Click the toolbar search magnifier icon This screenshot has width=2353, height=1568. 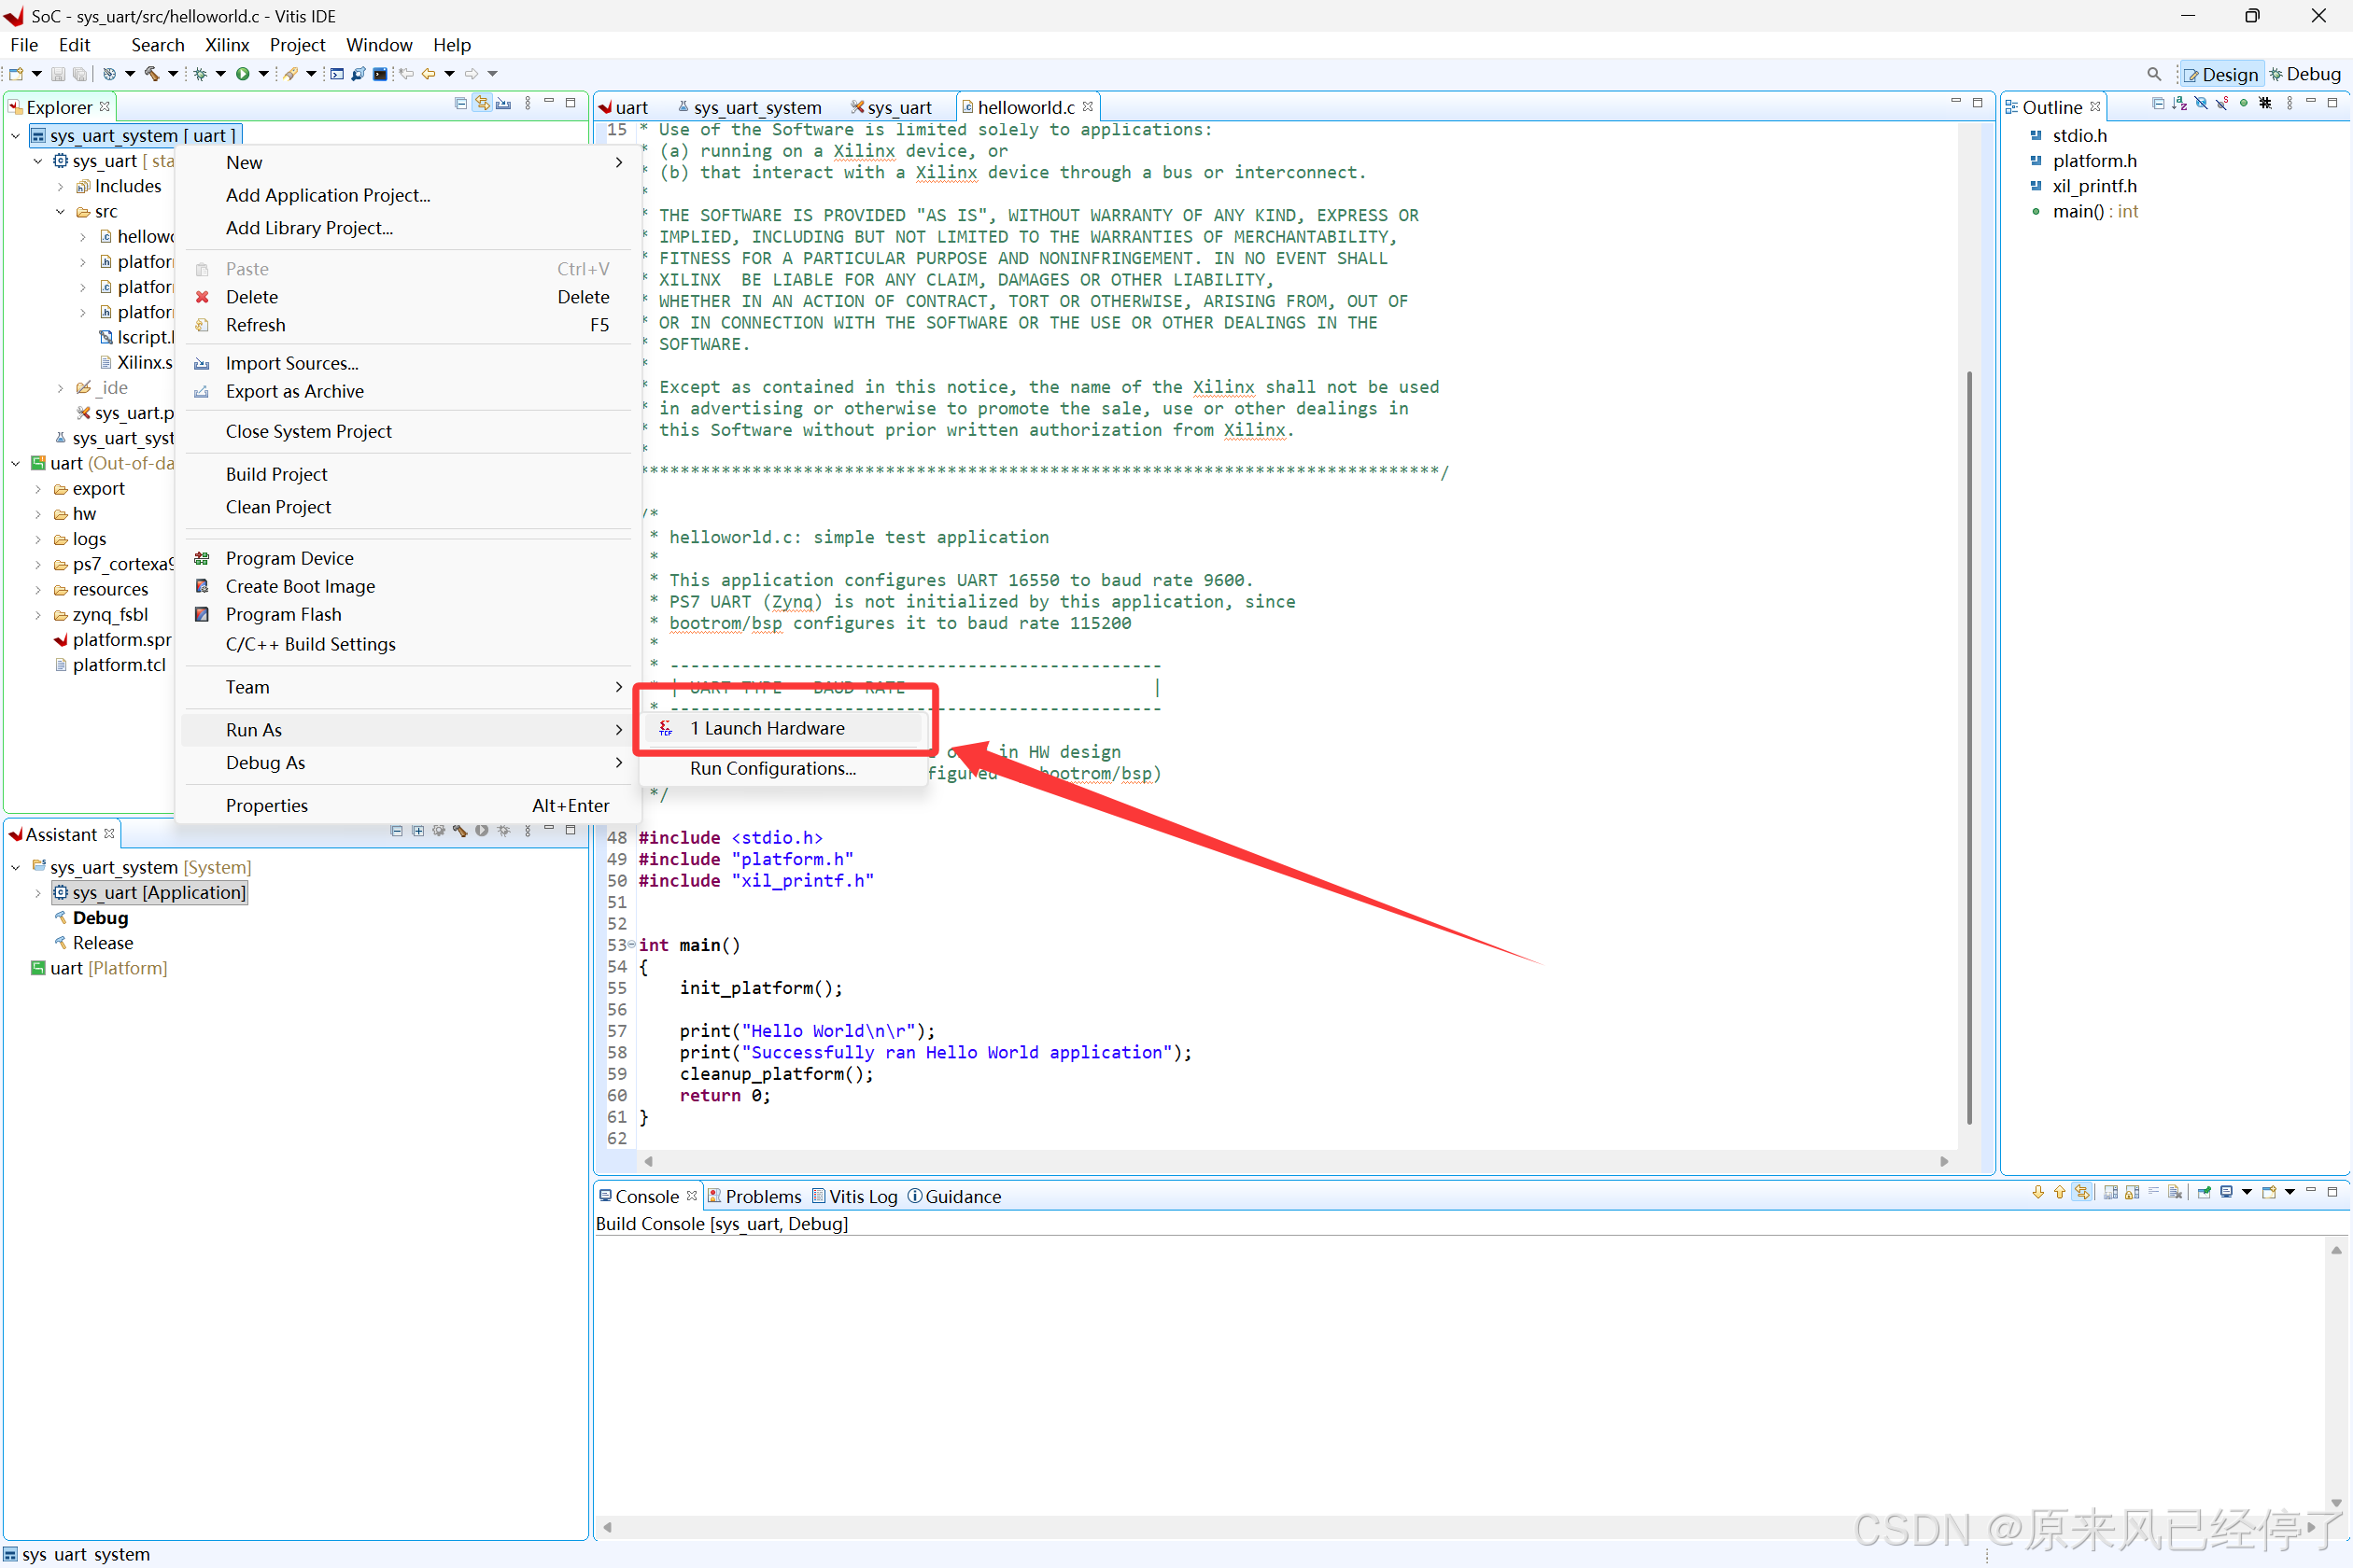[2153, 74]
